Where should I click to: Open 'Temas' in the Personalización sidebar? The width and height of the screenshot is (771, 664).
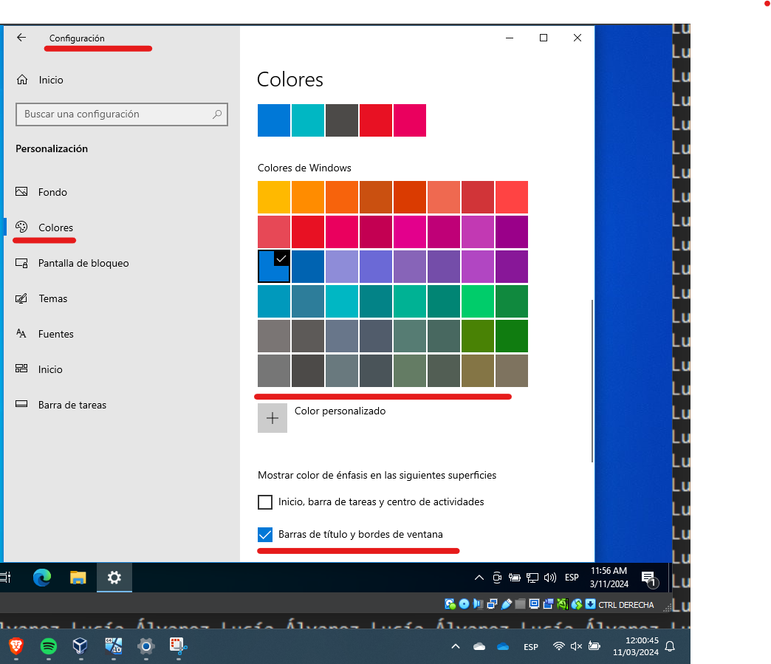coord(52,298)
